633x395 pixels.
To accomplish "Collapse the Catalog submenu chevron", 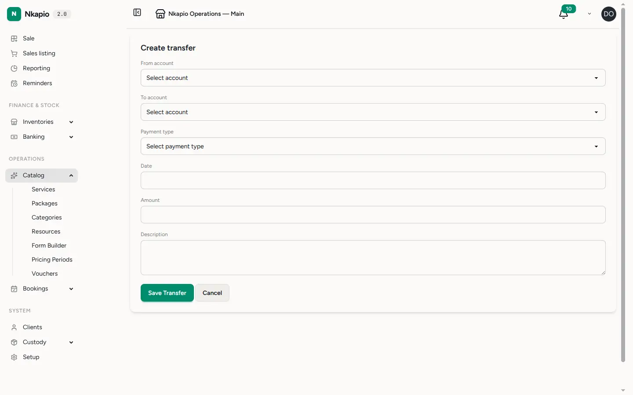I will 71,176.
